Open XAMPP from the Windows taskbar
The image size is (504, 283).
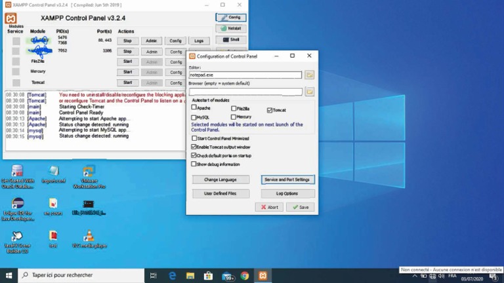click(x=262, y=276)
